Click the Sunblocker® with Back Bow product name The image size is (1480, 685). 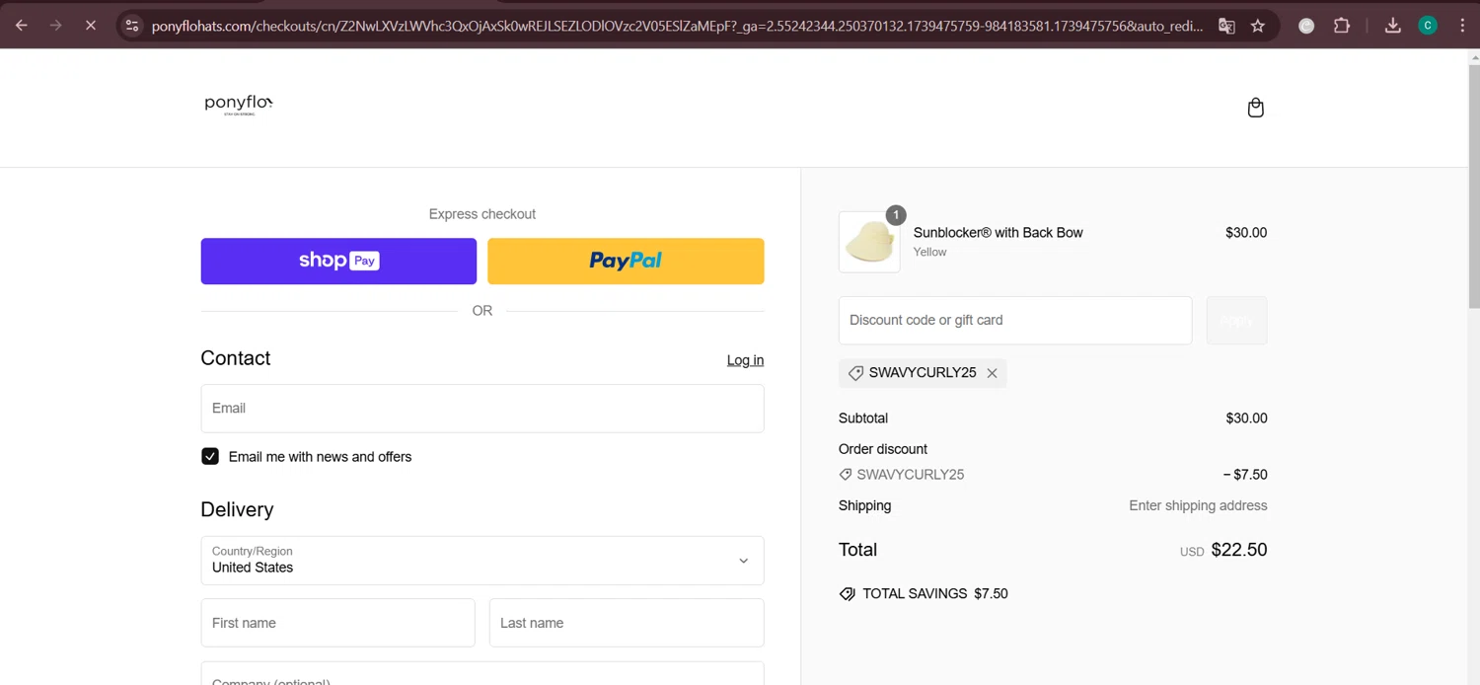[x=998, y=233]
